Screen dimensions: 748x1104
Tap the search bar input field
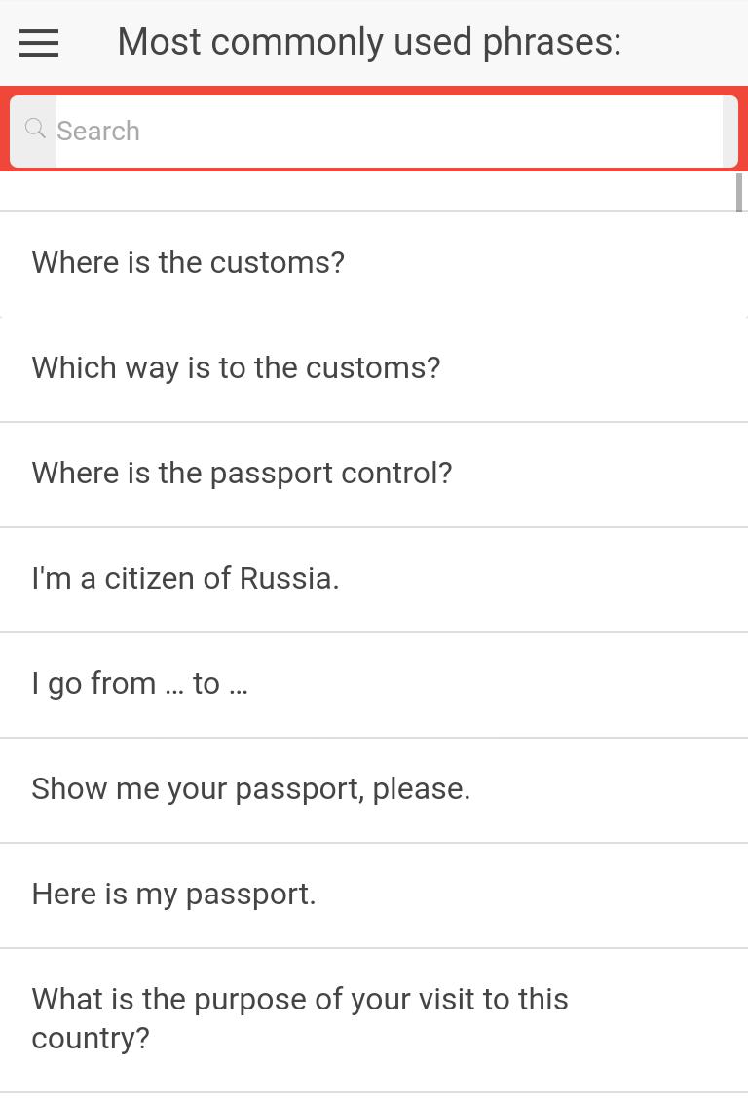[x=390, y=131]
